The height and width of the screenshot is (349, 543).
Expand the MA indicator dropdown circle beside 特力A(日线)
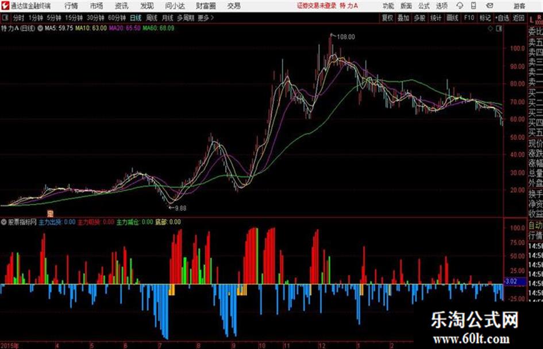click(x=40, y=28)
